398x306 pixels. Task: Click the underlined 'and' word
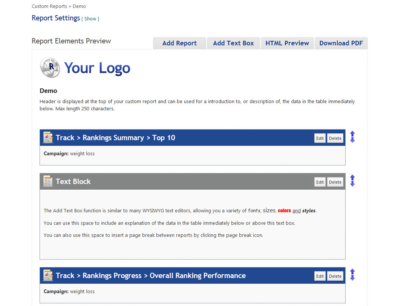[x=297, y=211]
